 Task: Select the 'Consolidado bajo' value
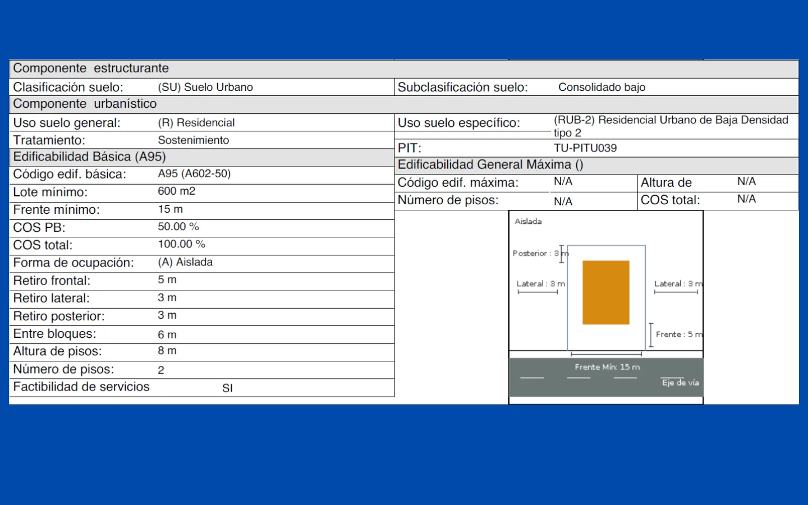pos(602,88)
